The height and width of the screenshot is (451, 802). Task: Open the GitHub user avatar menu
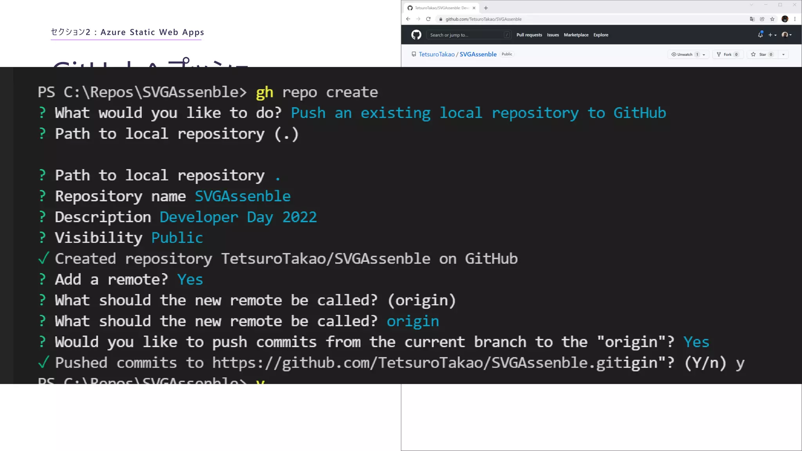tap(786, 35)
